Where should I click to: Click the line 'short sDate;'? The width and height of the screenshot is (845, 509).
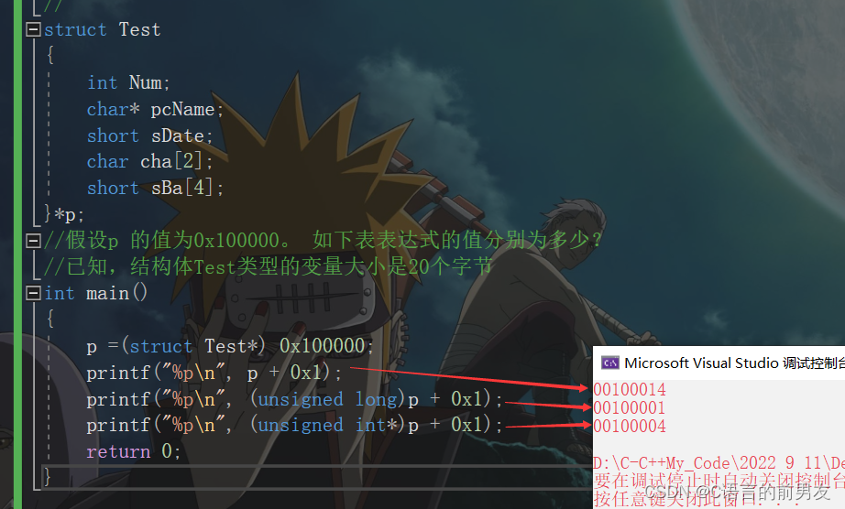click(149, 135)
